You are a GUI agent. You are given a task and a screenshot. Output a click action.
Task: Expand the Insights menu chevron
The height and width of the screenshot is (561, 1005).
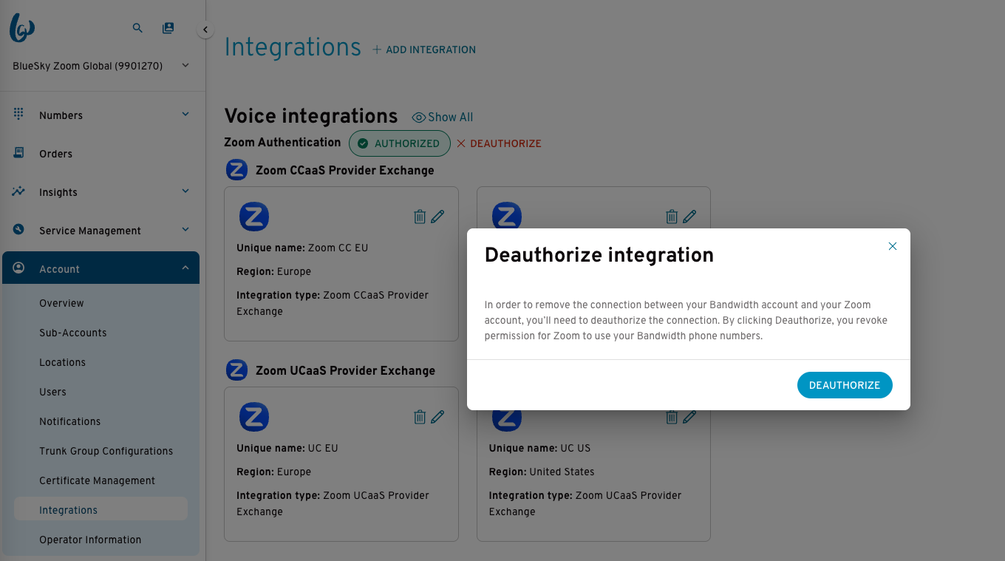coord(185,191)
